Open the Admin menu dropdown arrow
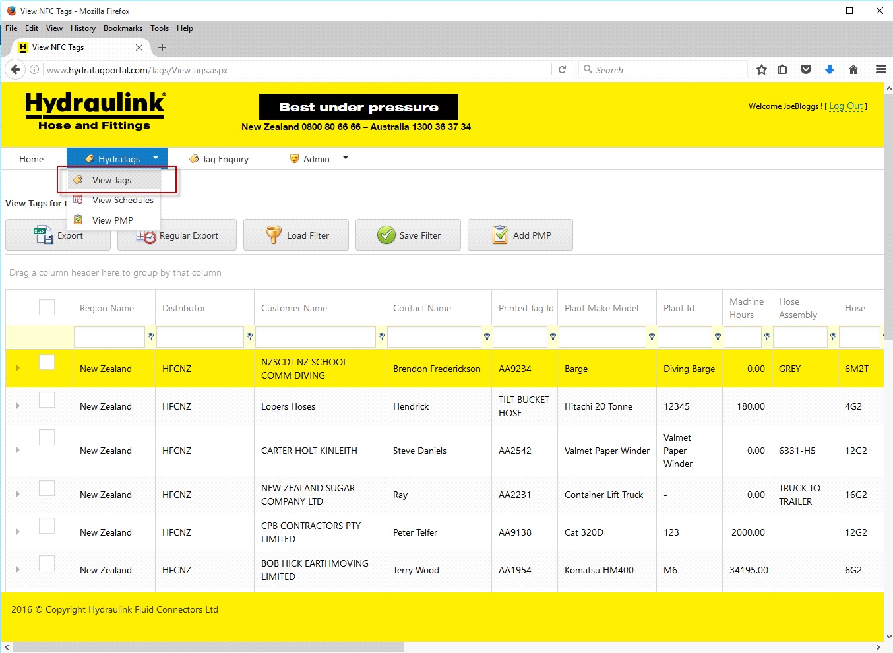893x653 pixels. (346, 158)
